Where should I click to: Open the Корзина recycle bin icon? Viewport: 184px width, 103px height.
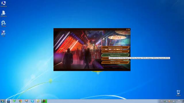pos(178,93)
